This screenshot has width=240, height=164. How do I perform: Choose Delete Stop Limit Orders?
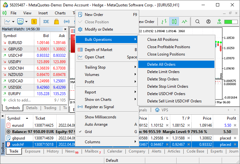tap(176, 86)
